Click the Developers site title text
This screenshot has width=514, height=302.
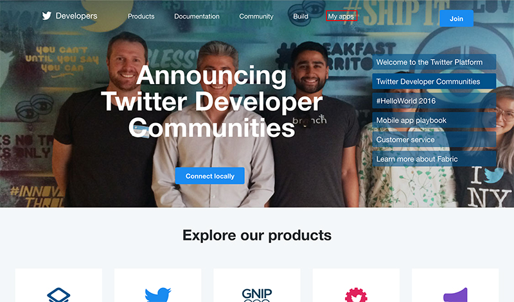[76, 16]
